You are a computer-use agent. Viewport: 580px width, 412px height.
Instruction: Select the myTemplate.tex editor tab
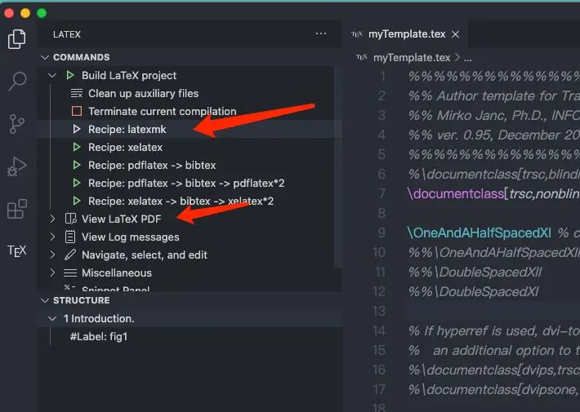(x=406, y=34)
